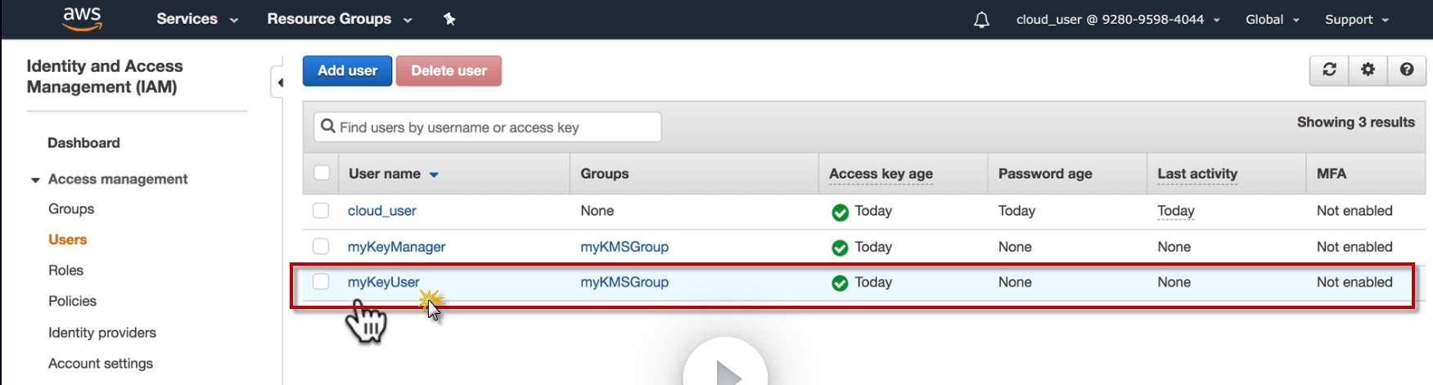This screenshot has width=1433, height=385.
Task: Open the myKeyUser user link
Action: 383,282
